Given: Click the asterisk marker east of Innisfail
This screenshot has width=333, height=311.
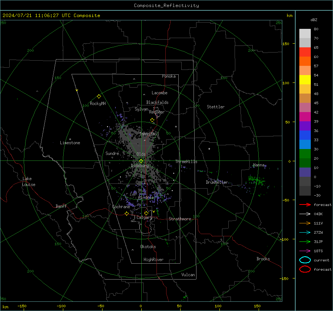Looking at the screenshot, I should coord(176,127).
